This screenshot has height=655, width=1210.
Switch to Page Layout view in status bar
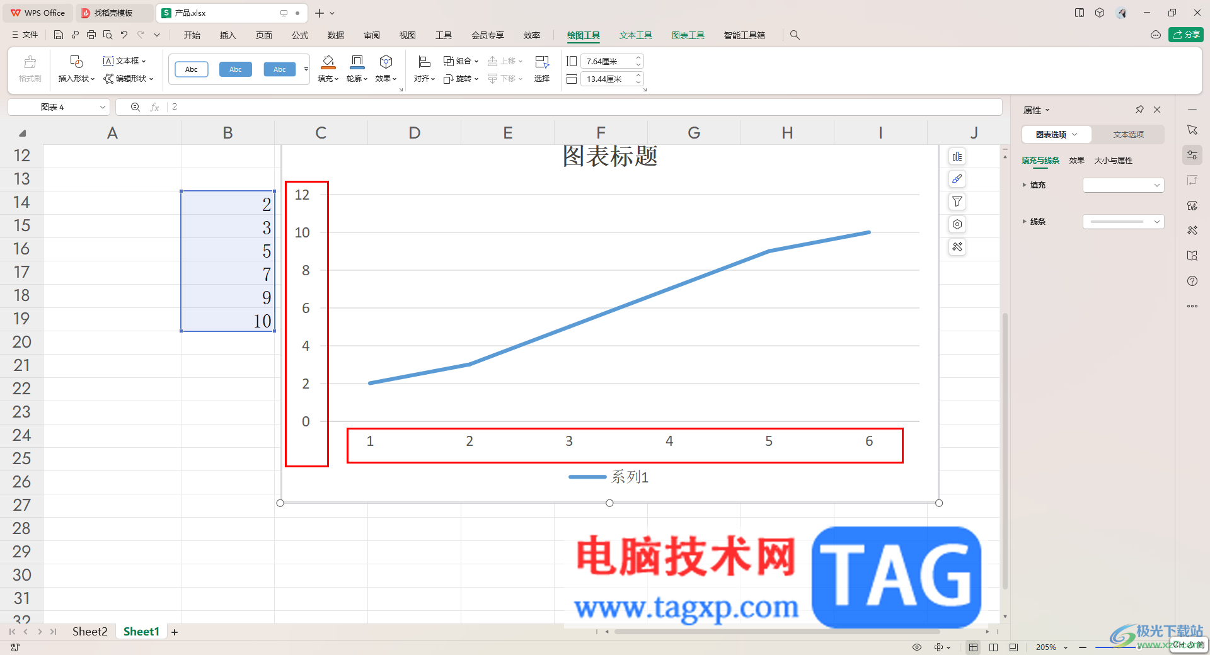[x=1013, y=647]
